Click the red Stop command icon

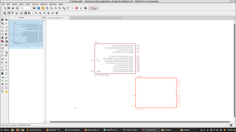(x=77, y=8)
